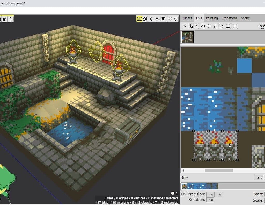Screen dimensions: 265x205
Task: Edit the fire animation name field
Action: [x=207, y=178]
